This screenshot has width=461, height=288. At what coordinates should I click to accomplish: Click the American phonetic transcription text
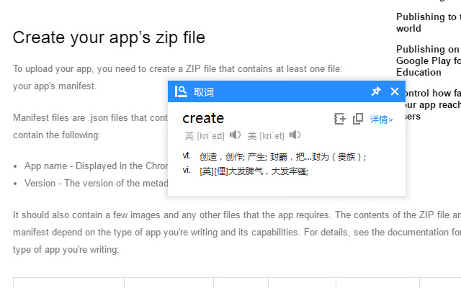coord(272,135)
